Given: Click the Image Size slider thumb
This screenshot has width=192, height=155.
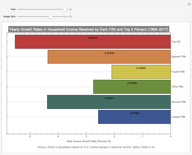Looking at the screenshot, I should tap(50, 17).
